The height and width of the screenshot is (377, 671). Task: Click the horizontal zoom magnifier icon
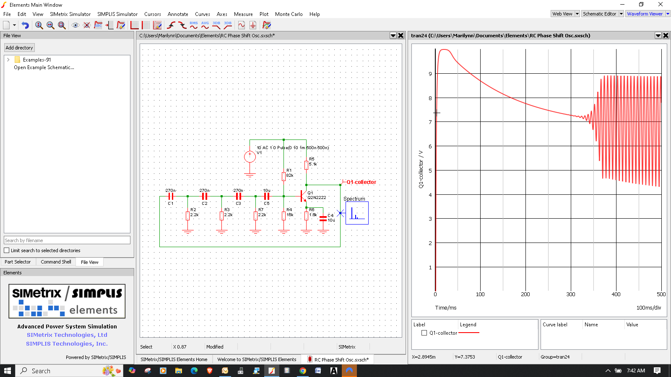pos(50,25)
